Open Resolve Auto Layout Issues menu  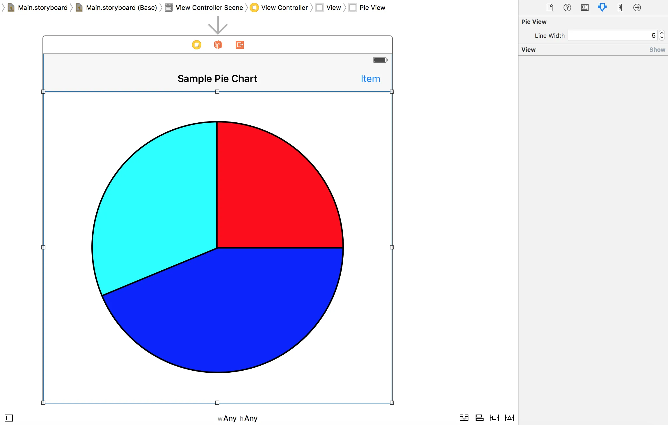click(x=509, y=418)
